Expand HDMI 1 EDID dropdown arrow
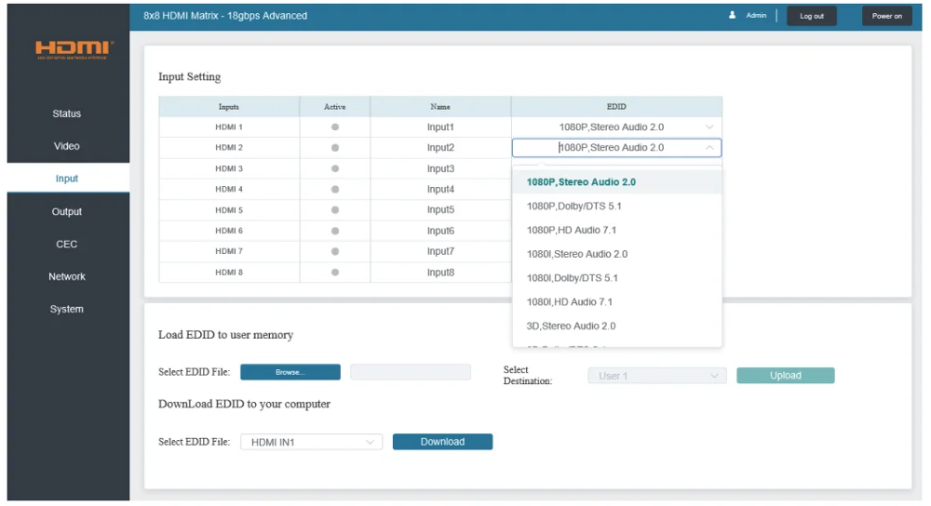 pyautogui.click(x=708, y=126)
